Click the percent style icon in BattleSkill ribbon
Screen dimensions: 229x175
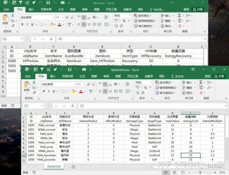pos(146,88)
